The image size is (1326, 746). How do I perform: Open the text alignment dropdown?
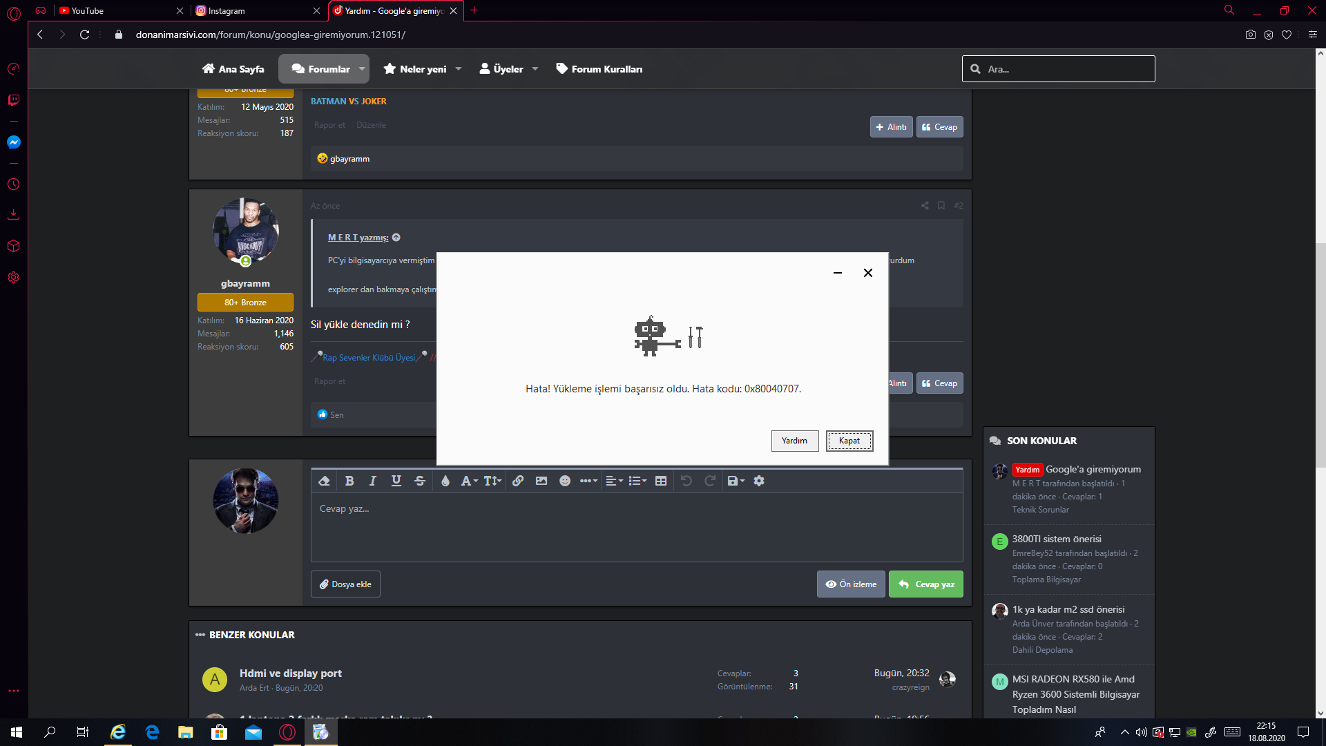(614, 481)
